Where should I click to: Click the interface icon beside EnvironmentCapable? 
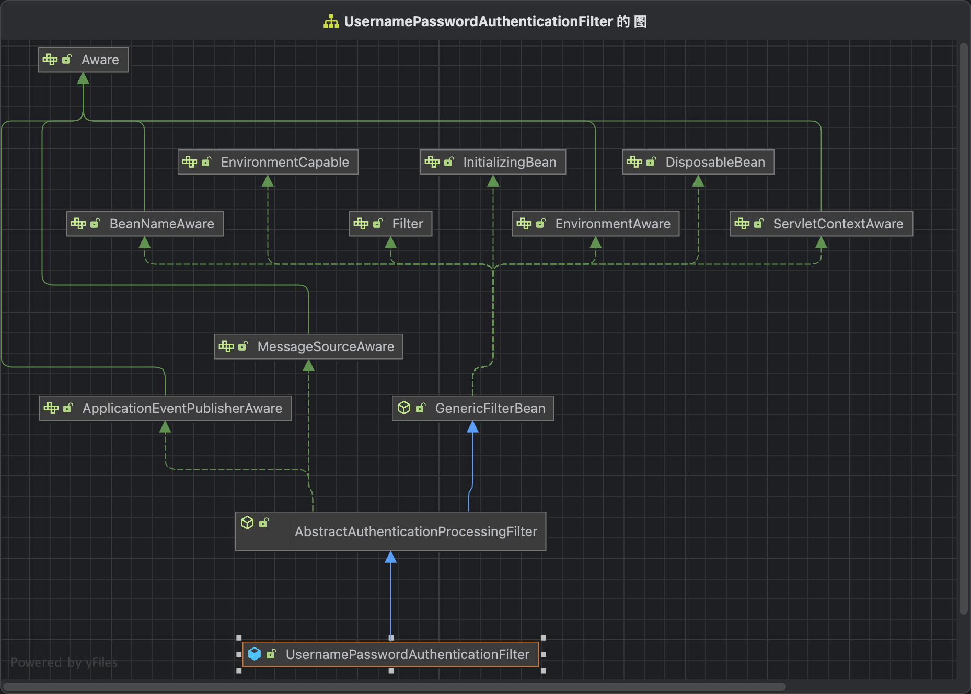[x=190, y=162]
